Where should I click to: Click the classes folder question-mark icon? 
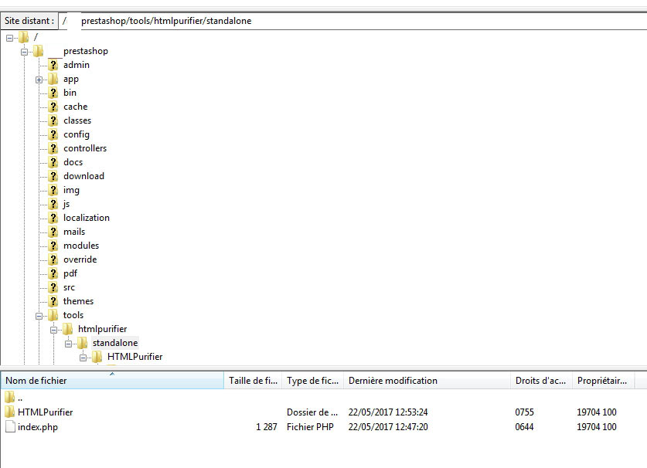tap(53, 120)
